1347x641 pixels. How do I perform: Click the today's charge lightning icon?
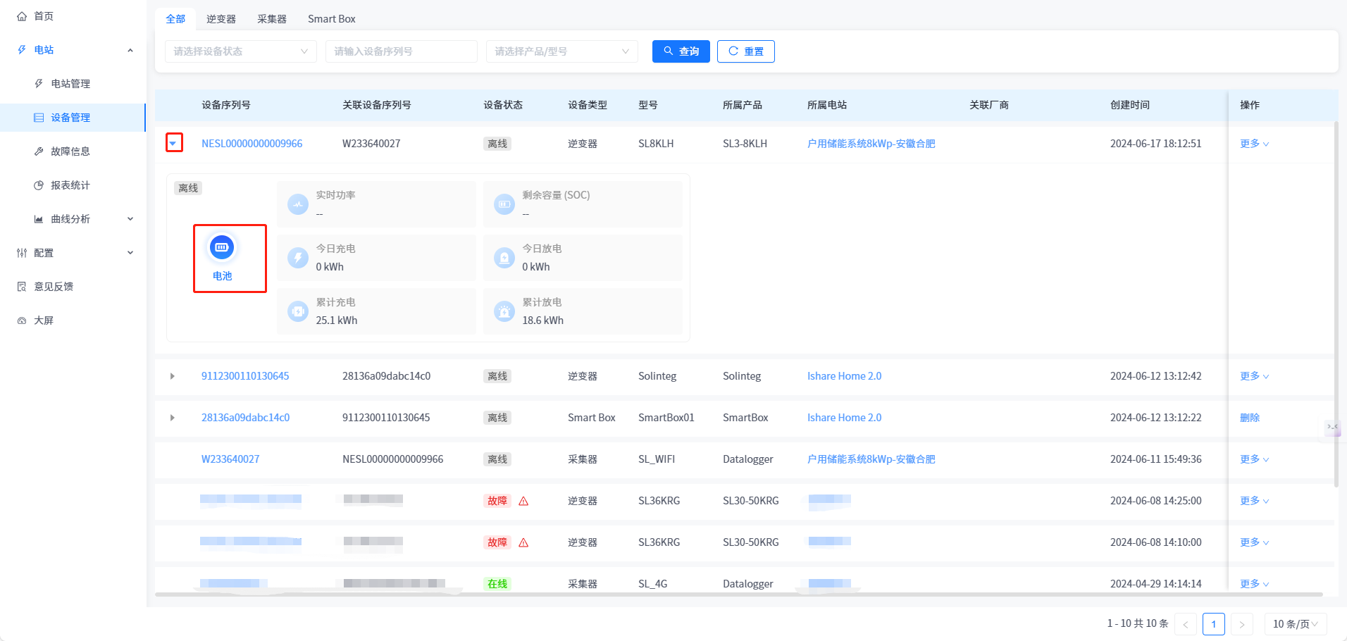[298, 258]
